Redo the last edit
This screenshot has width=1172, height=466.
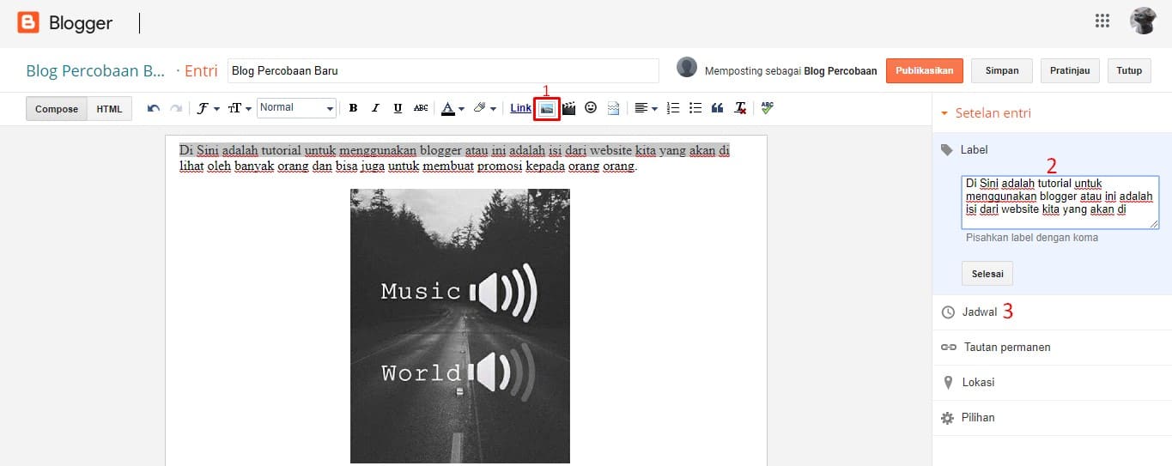pos(176,108)
